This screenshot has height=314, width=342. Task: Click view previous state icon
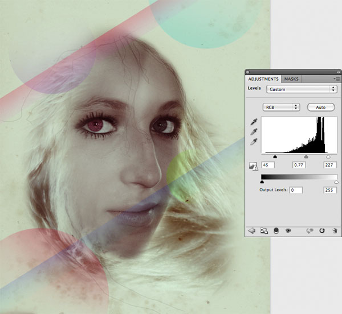click(x=310, y=230)
